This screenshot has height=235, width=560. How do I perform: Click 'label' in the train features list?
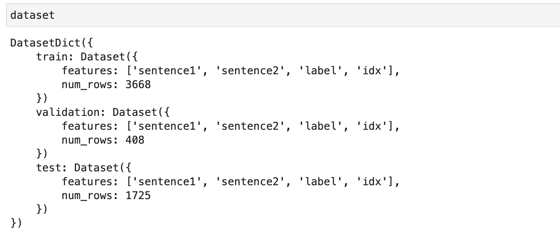tap(318, 71)
